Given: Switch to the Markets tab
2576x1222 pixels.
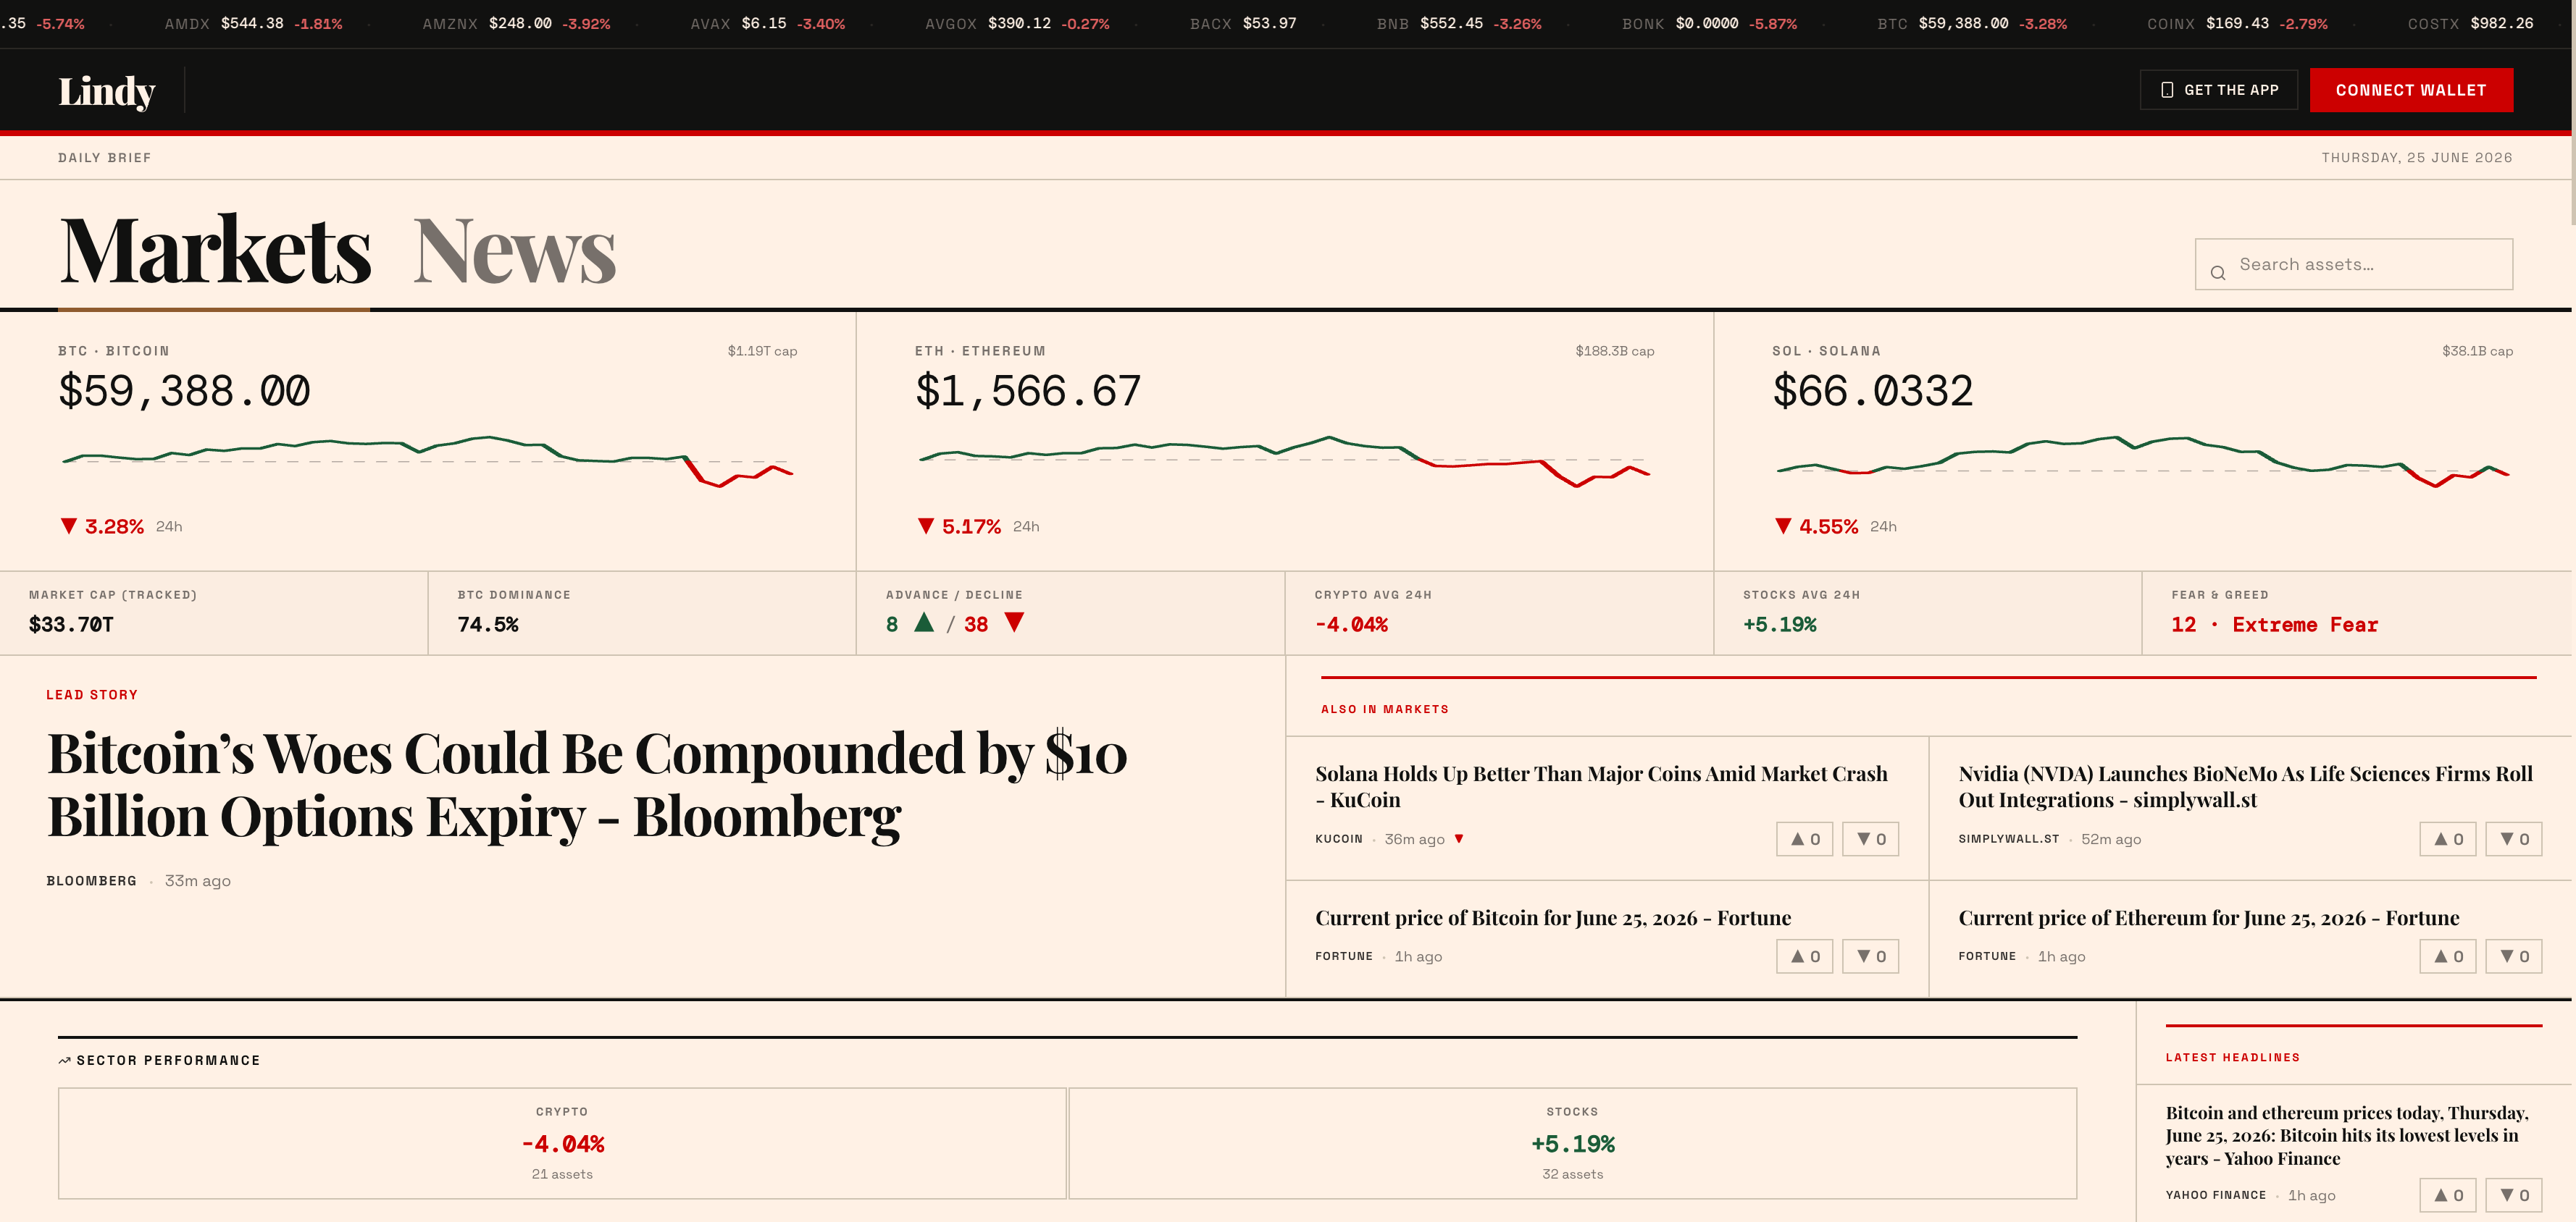Looking at the screenshot, I should (215, 250).
